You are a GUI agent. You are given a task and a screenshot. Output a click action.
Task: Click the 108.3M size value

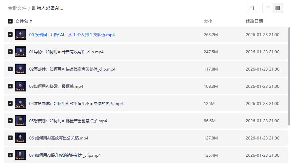(211, 86)
